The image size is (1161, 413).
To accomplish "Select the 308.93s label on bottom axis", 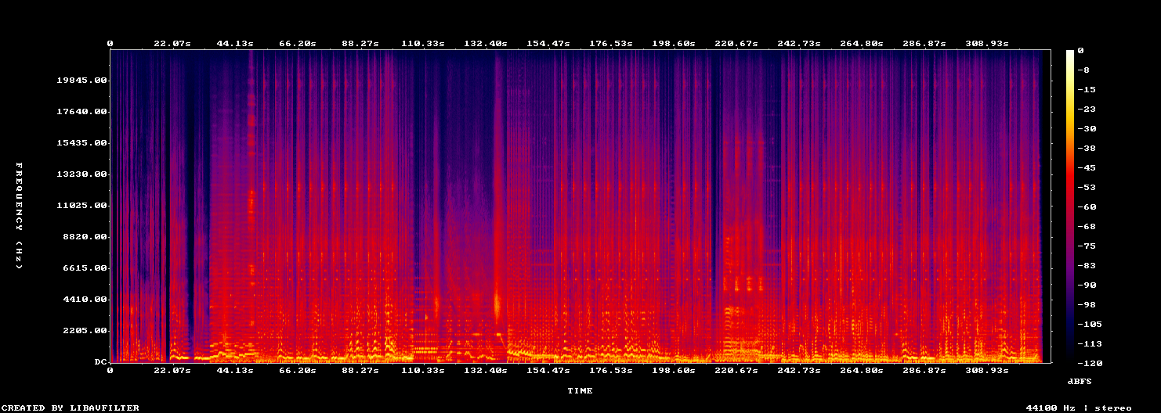I will (x=986, y=370).
